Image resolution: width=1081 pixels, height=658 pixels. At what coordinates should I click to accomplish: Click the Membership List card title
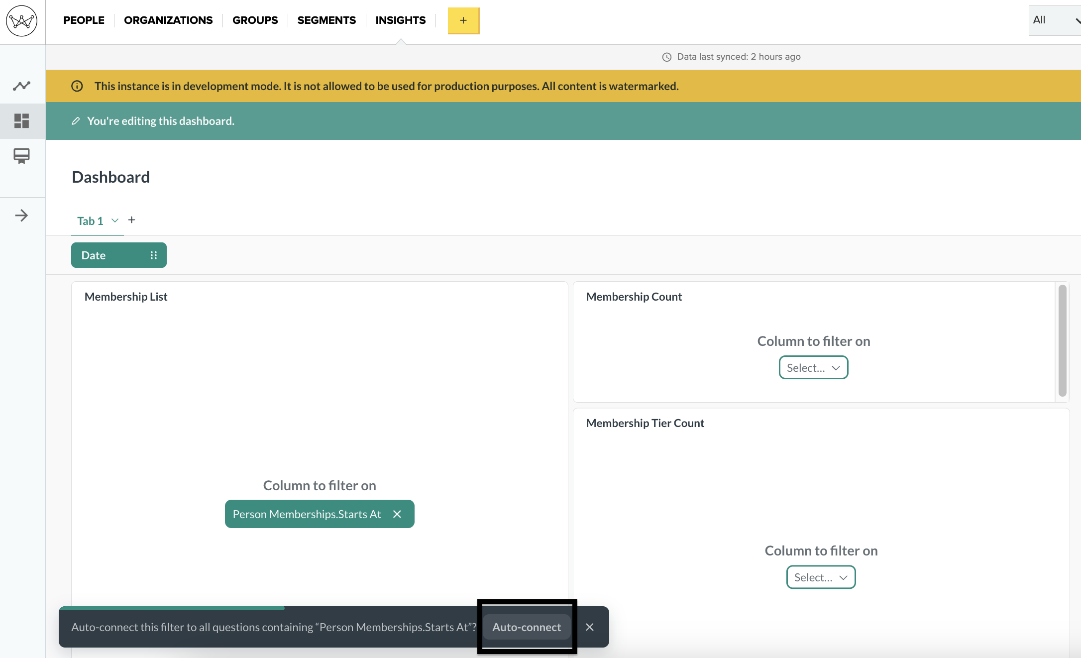[x=126, y=297]
